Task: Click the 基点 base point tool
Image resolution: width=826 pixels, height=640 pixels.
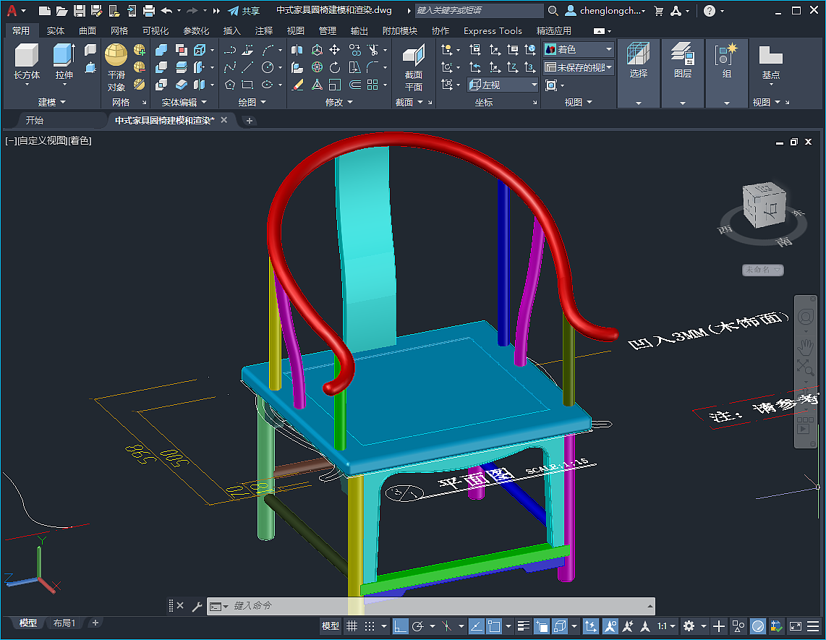Action: click(771, 64)
